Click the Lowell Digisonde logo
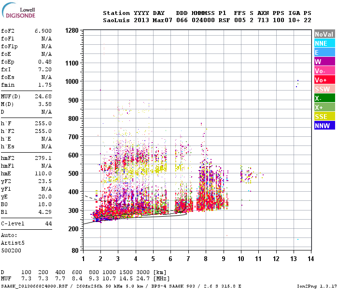Screen dimensions: 338x289 (x=18, y=11)
